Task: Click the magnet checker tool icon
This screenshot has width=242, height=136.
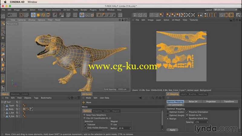Action: pos(48,15)
